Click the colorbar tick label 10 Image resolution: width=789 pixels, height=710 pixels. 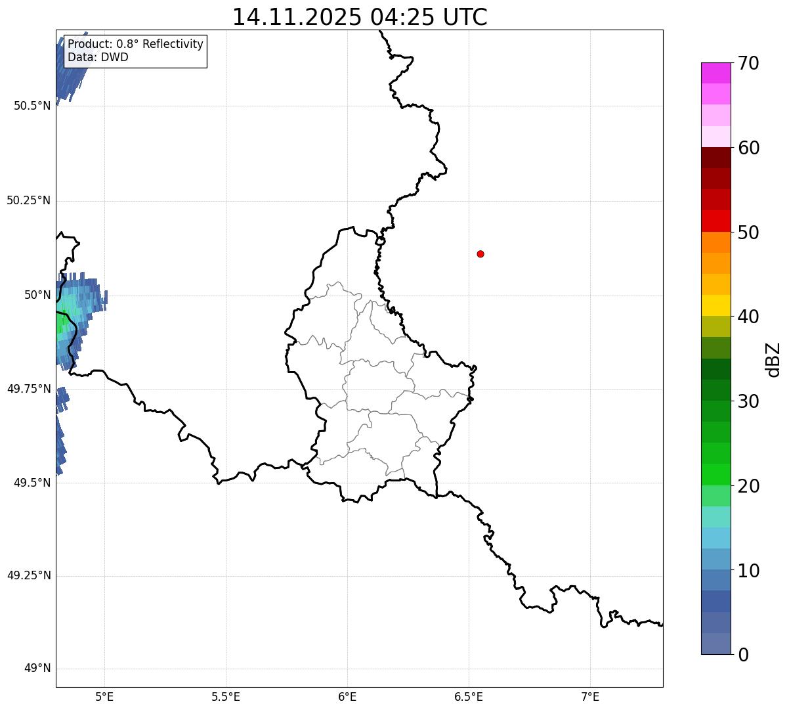(x=749, y=571)
